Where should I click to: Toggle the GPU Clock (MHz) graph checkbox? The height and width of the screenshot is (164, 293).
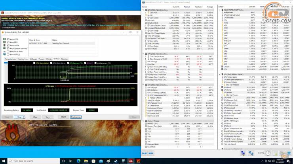[51, 63]
